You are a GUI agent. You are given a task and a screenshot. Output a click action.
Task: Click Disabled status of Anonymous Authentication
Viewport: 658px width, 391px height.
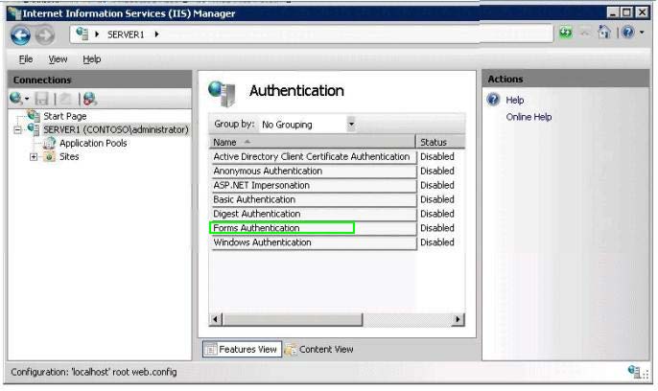pyautogui.click(x=437, y=171)
